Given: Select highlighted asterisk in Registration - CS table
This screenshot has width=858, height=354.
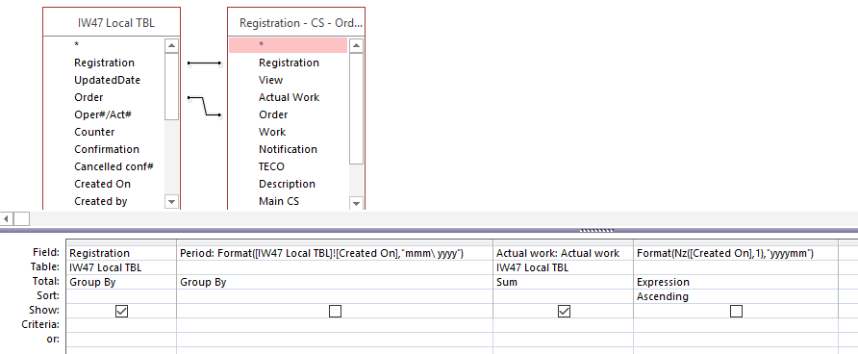Looking at the screenshot, I should (288, 45).
